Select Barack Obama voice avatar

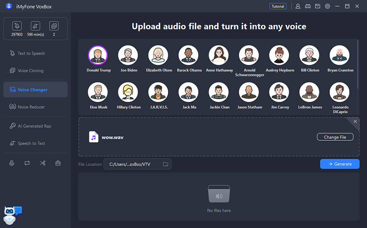[189, 55]
